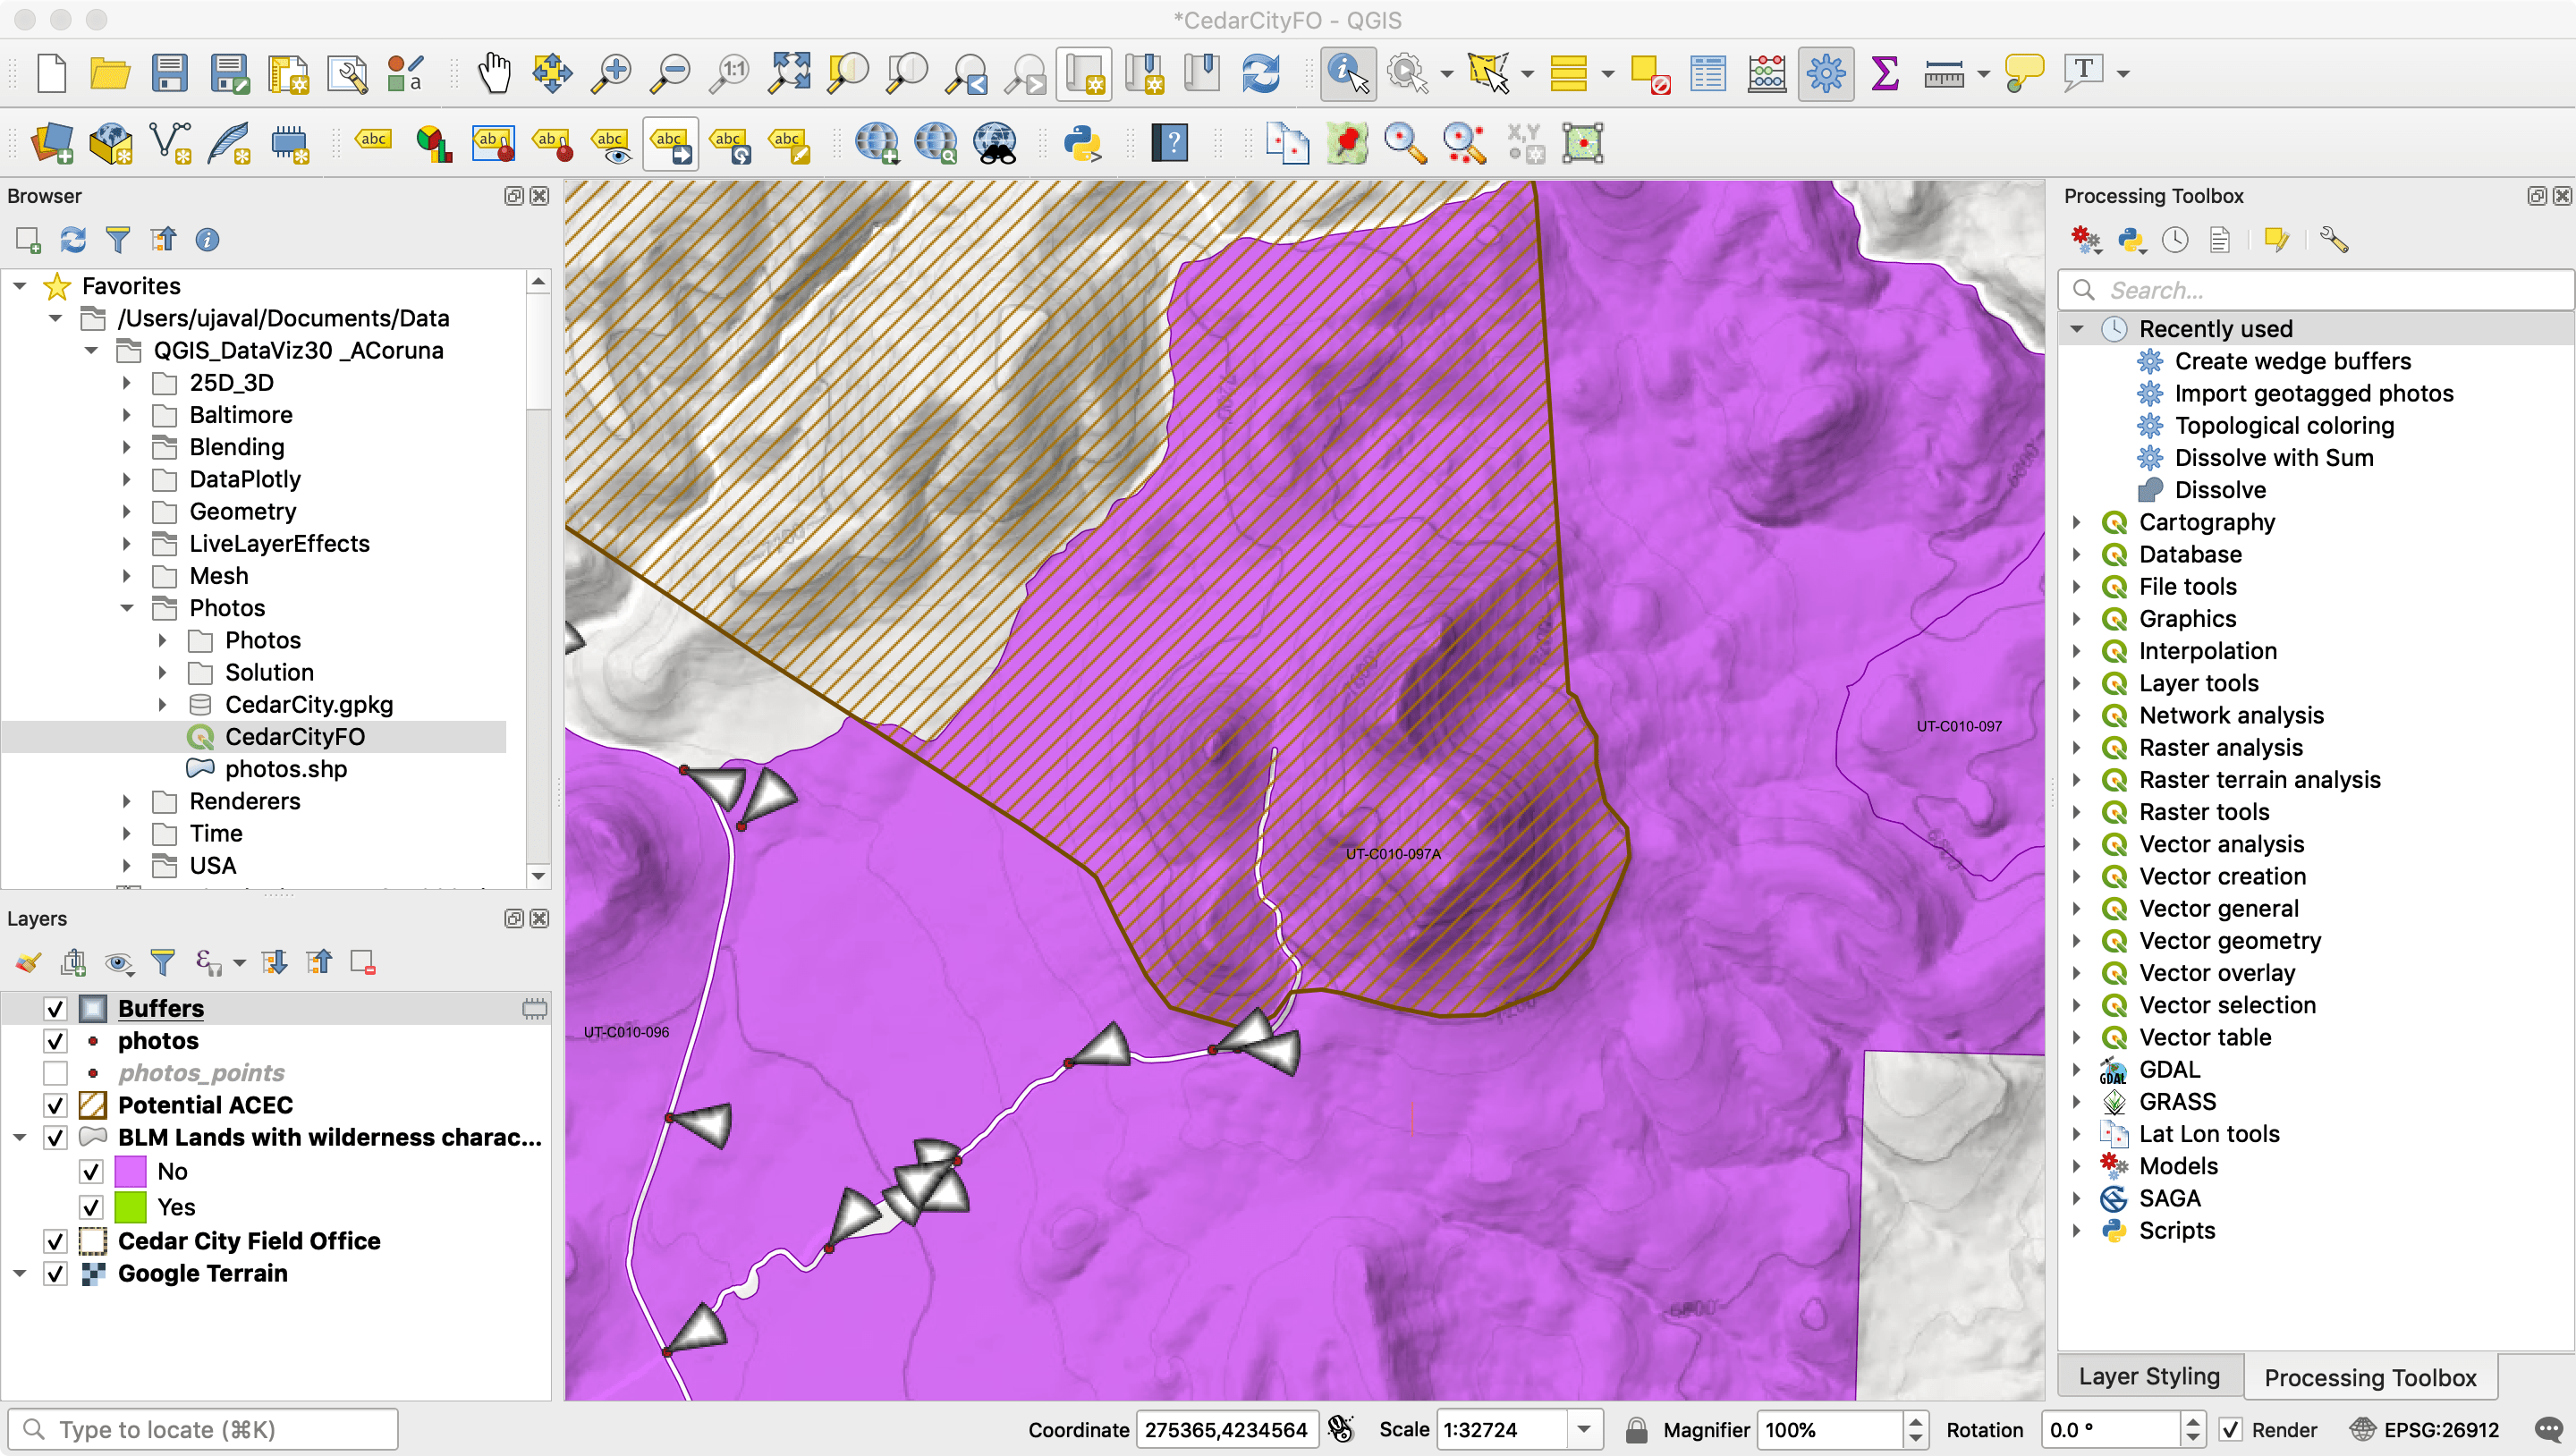Viewport: 2576px width, 1456px height.
Task: Run the Create wedge buffers algorithm
Action: coord(2292,361)
